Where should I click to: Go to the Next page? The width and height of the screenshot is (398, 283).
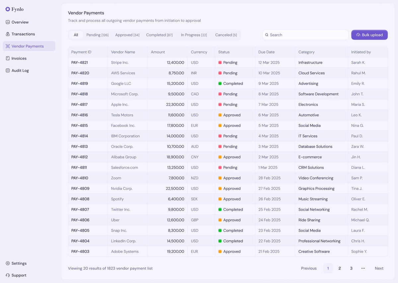pos(379,268)
